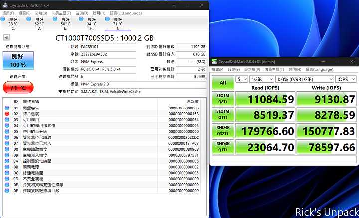The height and width of the screenshot is (218, 359).
Task: Open CrystalDiskMark Theme (T) menu
Action: coord(274,69)
